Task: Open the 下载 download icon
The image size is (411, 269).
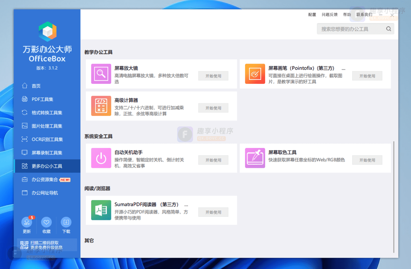Action: (66, 222)
